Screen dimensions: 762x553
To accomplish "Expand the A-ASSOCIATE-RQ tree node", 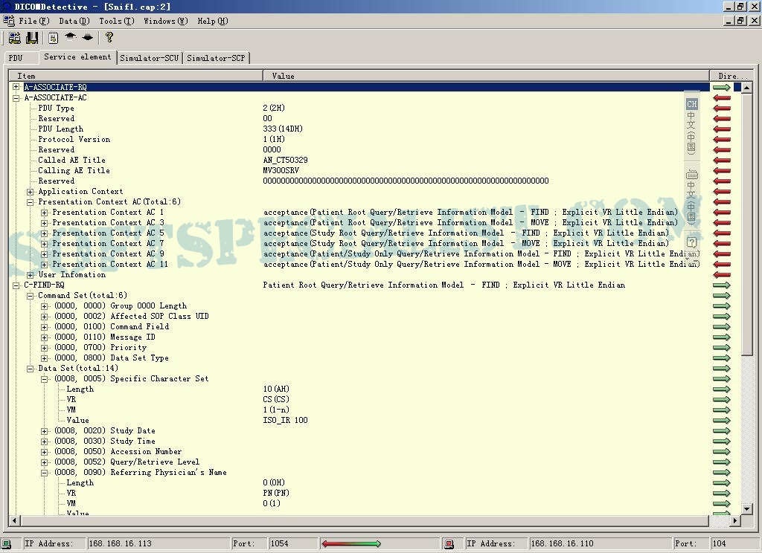I will [x=16, y=87].
